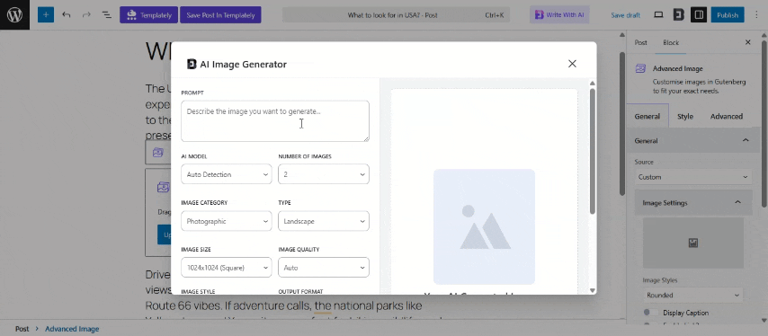Screen dimensions: 768x336
Task: Open the Number of Images dropdown
Action: coord(323,174)
